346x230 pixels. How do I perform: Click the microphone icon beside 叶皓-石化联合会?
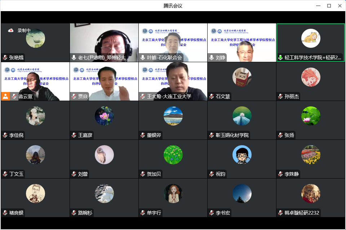click(142, 57)
